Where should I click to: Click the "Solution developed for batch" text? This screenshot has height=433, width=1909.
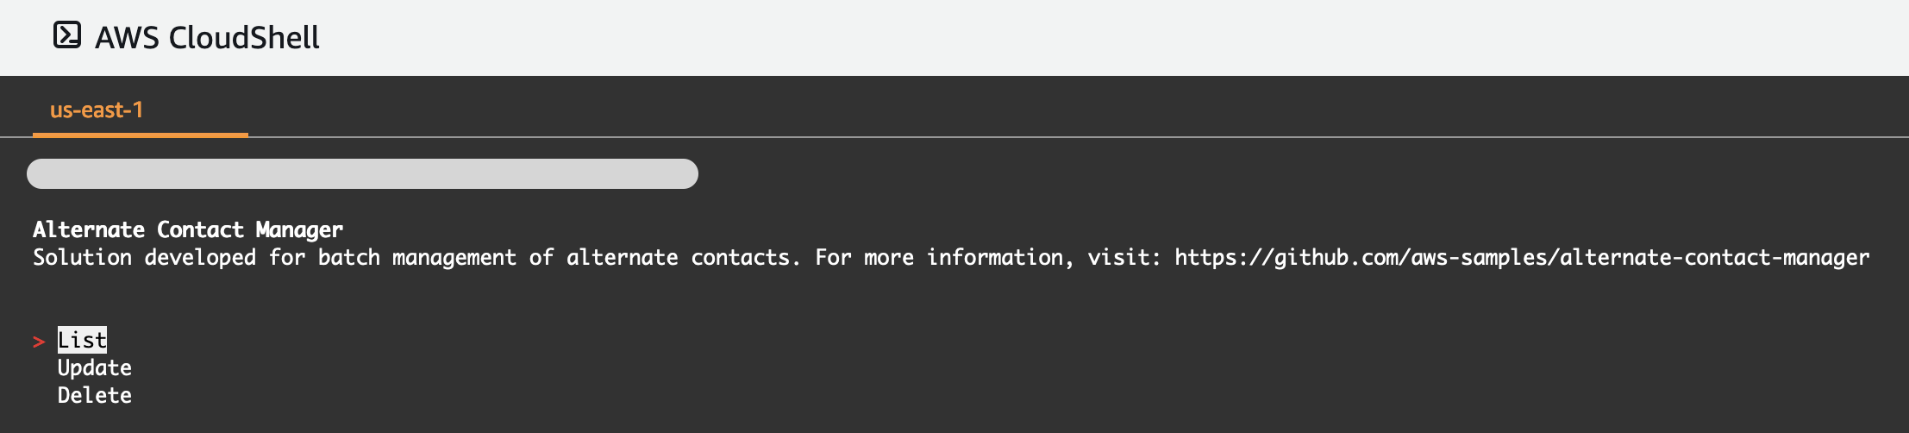206,257
